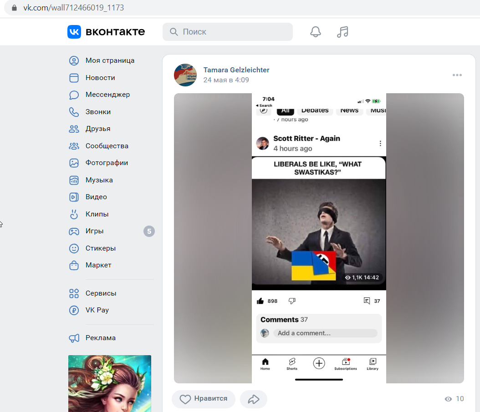Click the search field Поиск
Screen dimensions: 480x412
tap(227, 32)
